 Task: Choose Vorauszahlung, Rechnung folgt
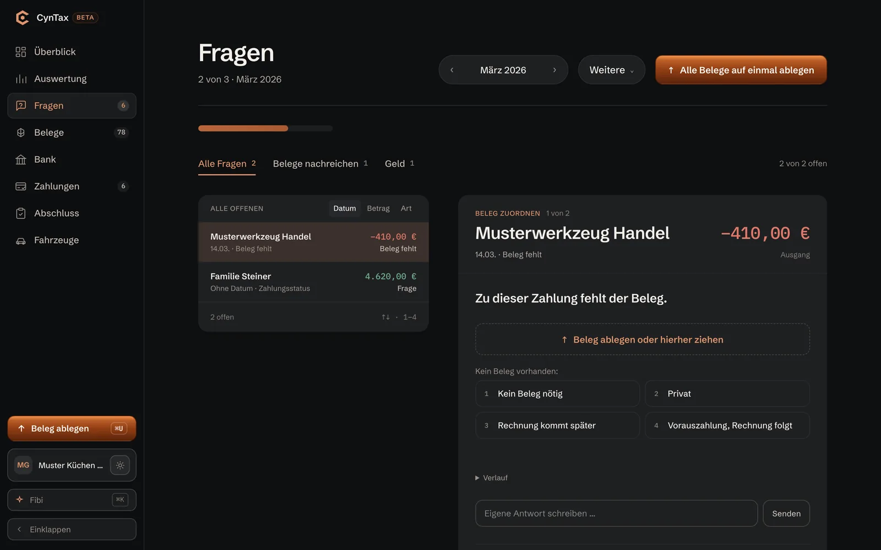click(x=727, y=426)
